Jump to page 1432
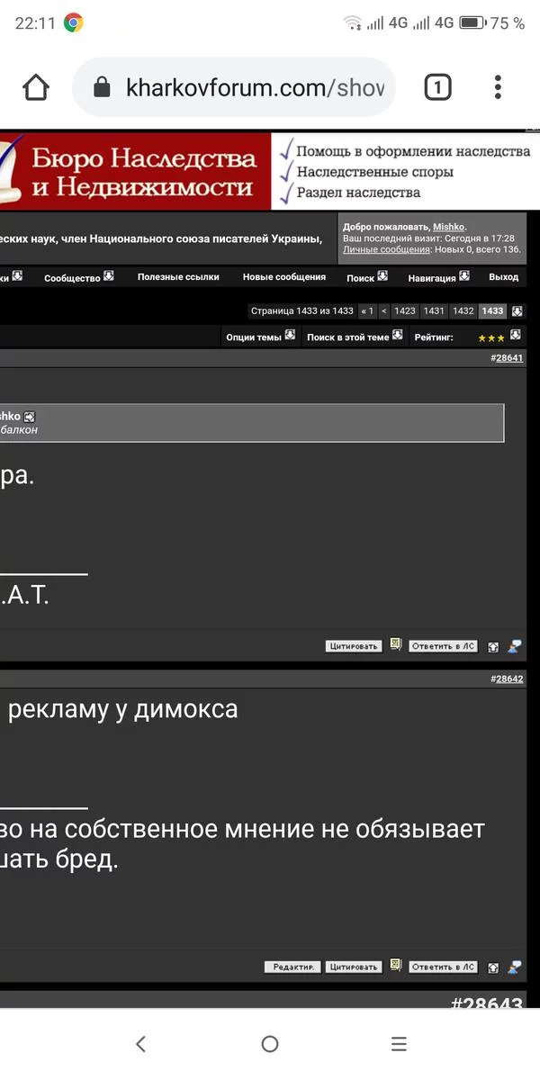This screenshot has height=1080, width=540. click(463, 310)
